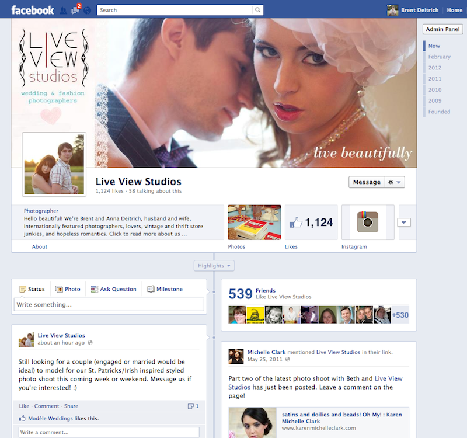Click thumbs-up icon beside Modèle Weddings
Viewport: 467px width, 438px height.
tap(22, 418)
